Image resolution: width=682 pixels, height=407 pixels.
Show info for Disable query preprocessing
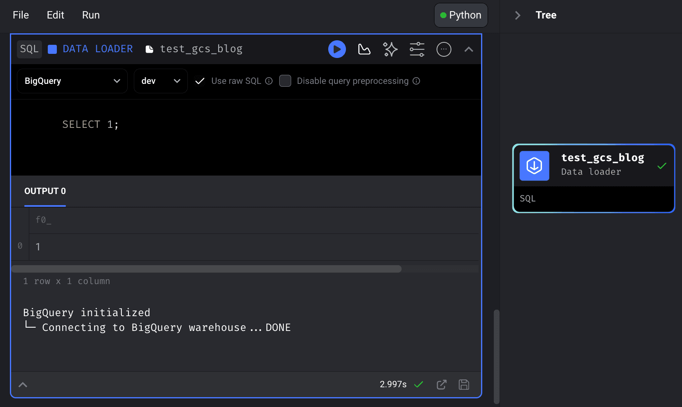[416, 81]
